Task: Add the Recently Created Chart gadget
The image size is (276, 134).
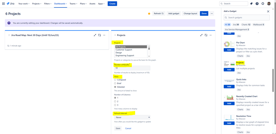Action: click(x=229, y=103)
